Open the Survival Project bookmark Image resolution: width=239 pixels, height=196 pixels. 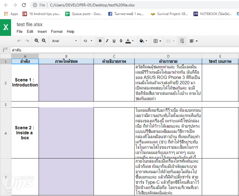169,14
